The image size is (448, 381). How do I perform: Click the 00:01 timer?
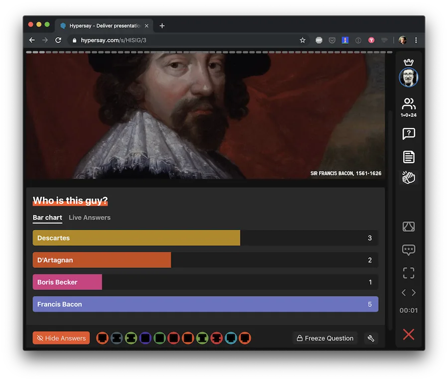(x=409, y=310)
